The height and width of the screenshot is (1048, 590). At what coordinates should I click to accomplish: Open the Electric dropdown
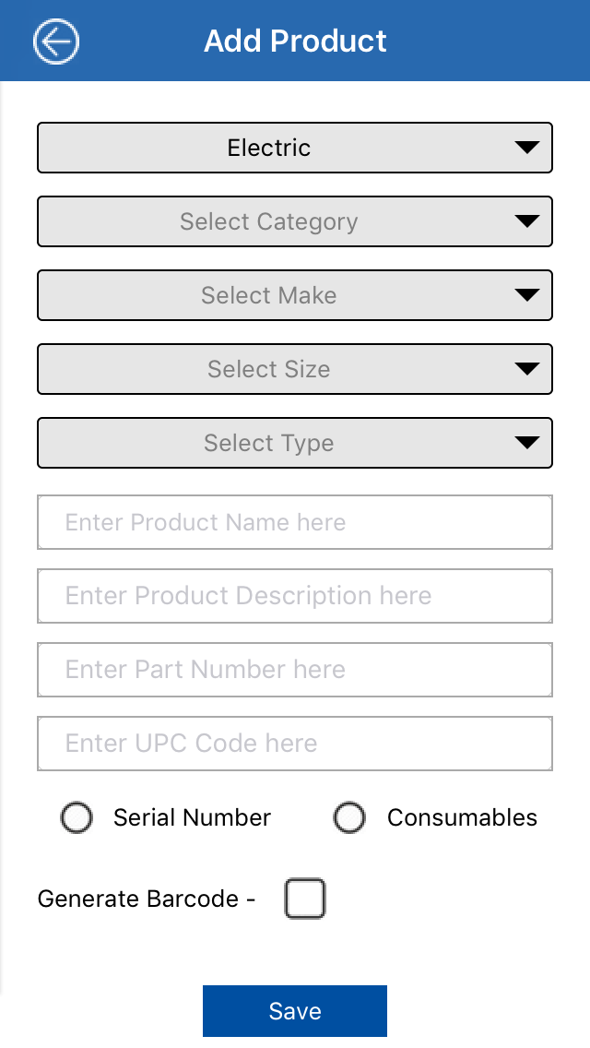[x=269, y=148]
